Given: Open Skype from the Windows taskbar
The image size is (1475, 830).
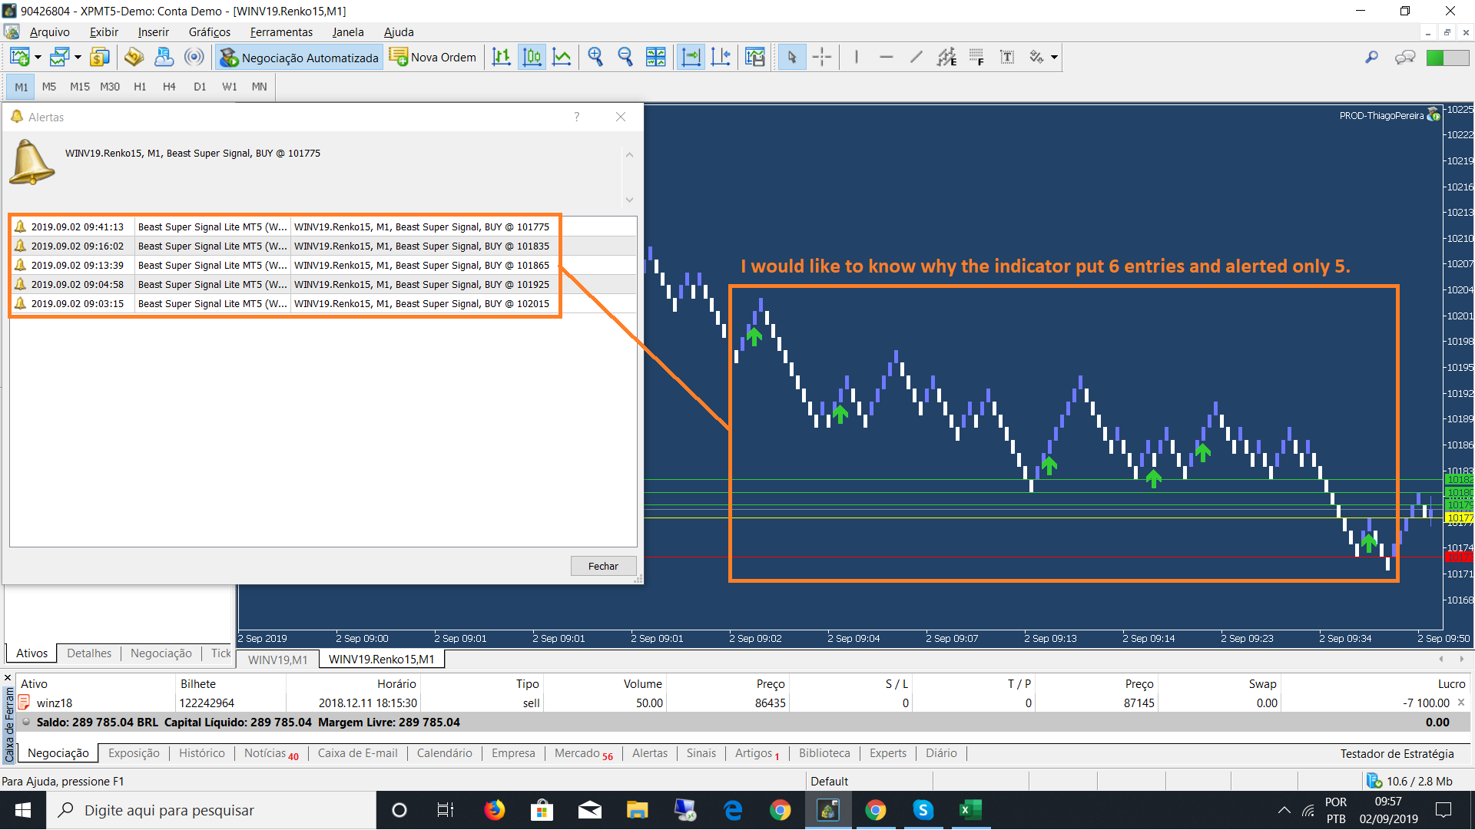Looking at the screenshot, I should coord(923,810).
